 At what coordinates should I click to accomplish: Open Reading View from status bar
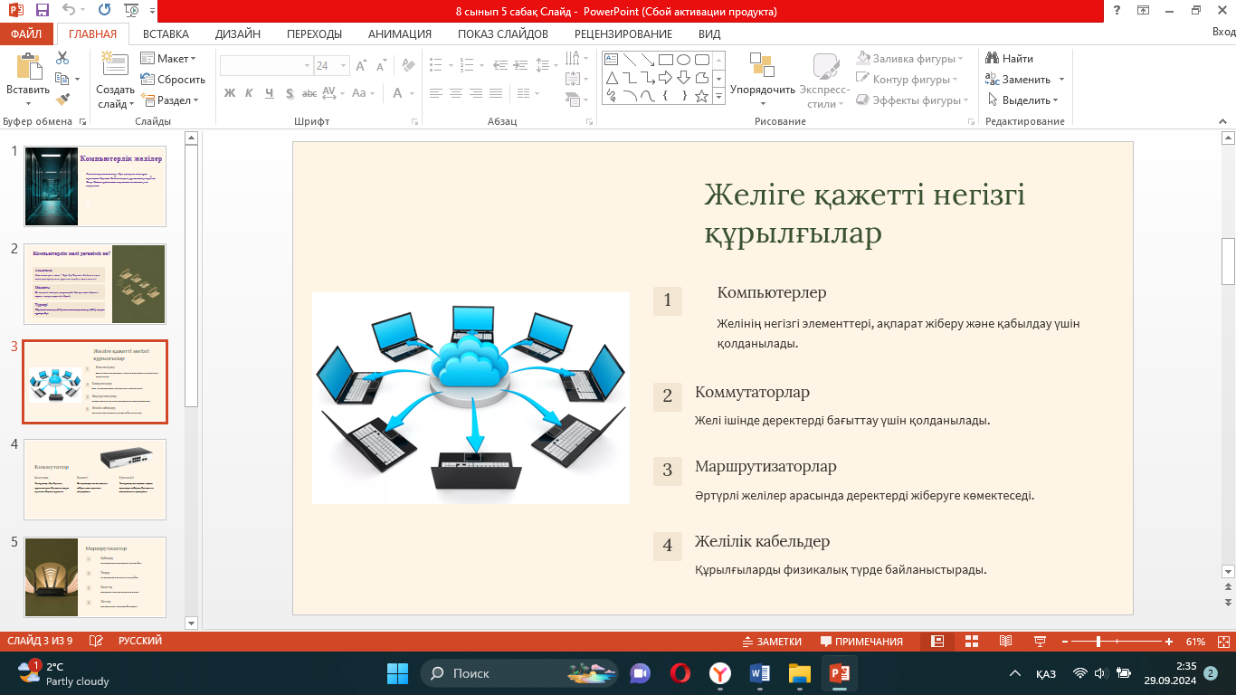[1005, 642]
